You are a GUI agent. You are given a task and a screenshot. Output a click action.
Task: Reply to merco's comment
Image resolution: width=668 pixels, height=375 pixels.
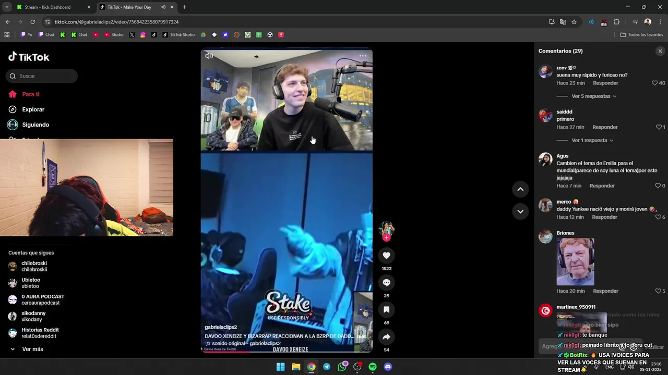tap(604, 217)
